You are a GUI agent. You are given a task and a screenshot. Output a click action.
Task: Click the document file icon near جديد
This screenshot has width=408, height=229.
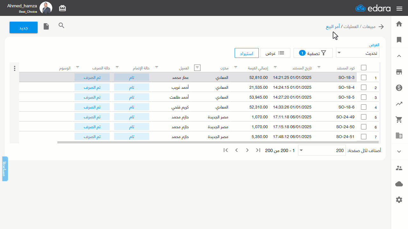pos(46,26)
